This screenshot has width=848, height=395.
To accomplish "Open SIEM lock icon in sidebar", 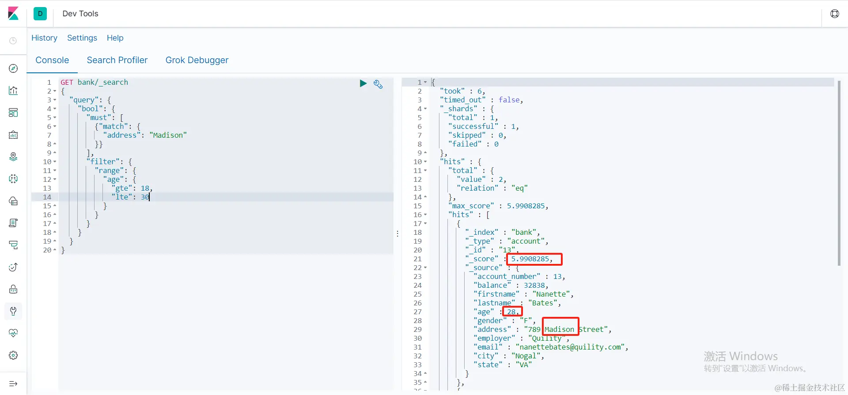I will (13, 289).
